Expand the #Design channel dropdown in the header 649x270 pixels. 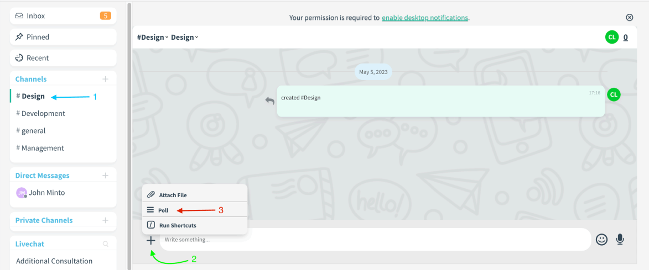click(x=153, y=37)
